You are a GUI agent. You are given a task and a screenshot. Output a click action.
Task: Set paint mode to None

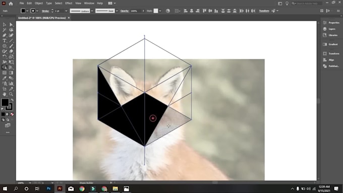point(12,114)
